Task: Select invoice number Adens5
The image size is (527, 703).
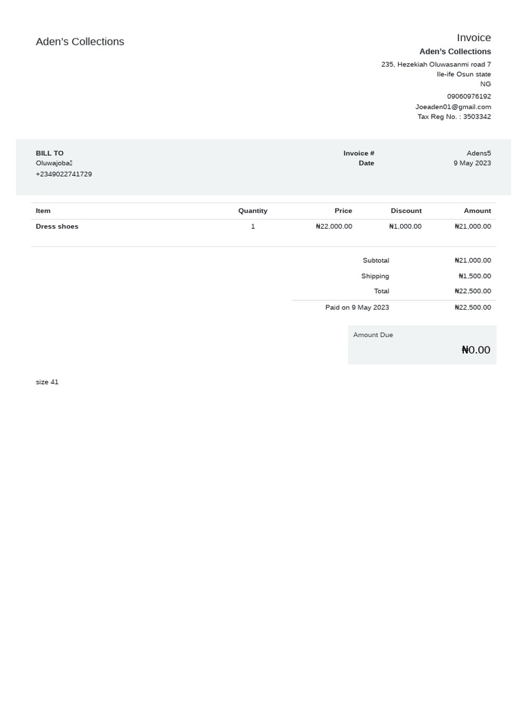Action: point(478,153)
